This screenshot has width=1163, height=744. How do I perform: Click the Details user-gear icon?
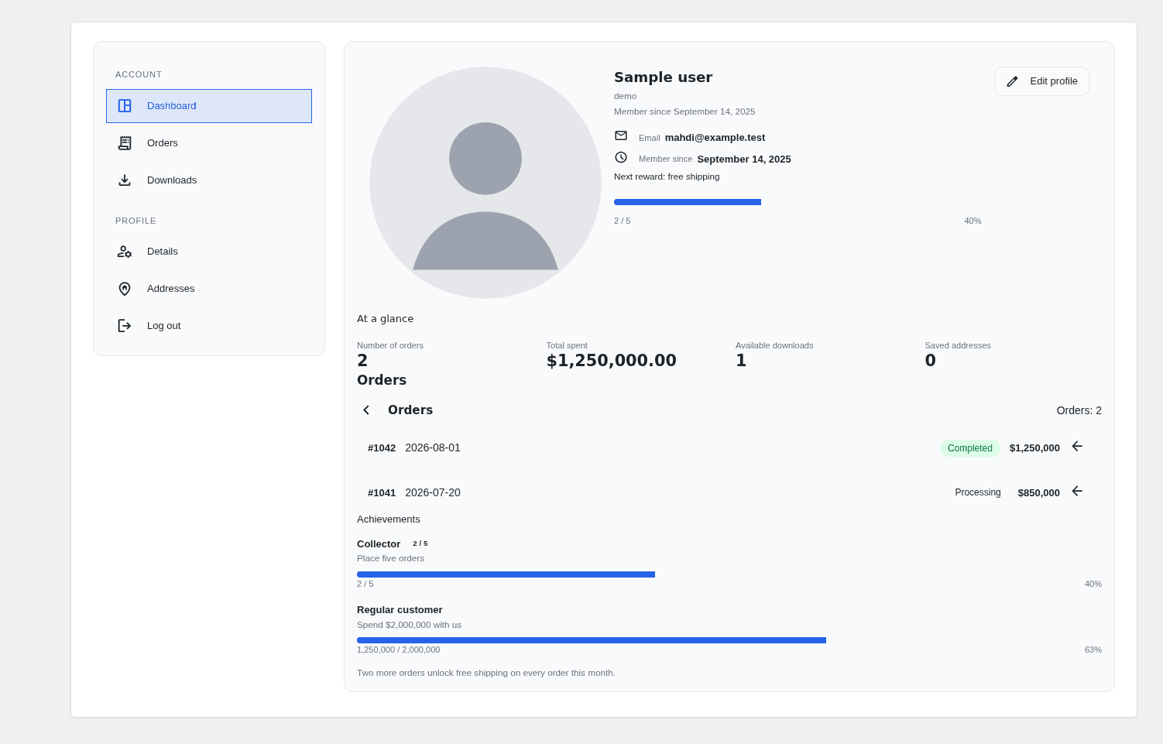click(x=125, y=252)
